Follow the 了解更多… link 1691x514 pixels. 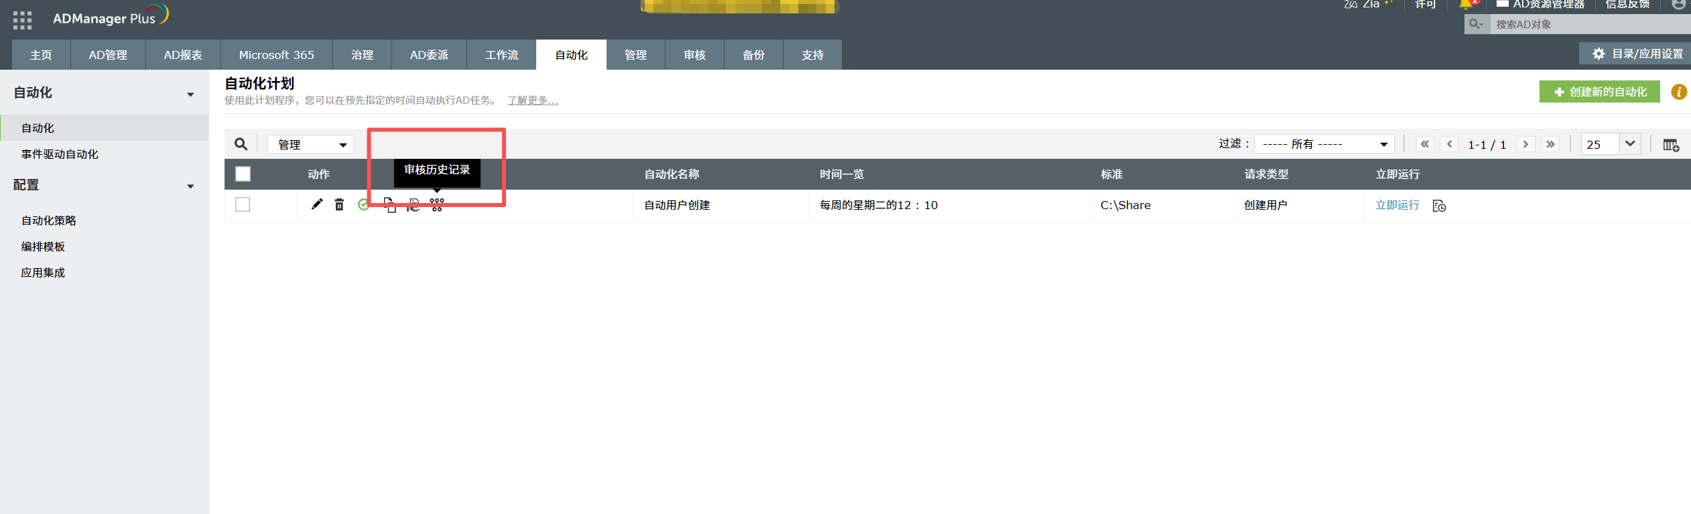tap(533, 101)
